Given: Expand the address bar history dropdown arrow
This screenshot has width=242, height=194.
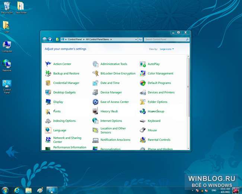Looking at the screenshot, I should [x=136, y=40].
